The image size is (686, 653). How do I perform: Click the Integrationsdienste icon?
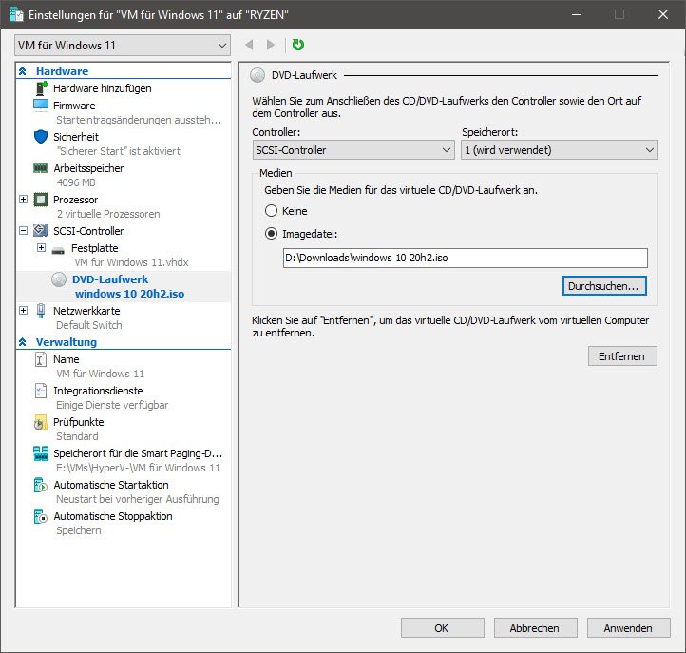pos(41,391)
